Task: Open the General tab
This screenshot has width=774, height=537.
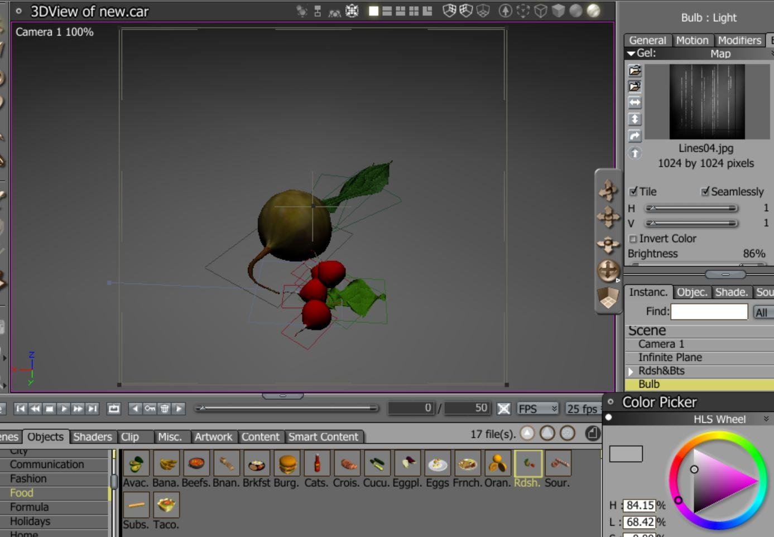Action: click(647, 40)
